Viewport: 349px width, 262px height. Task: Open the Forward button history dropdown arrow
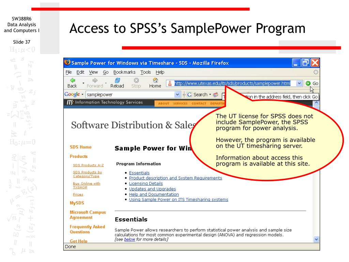click(106, 83)
